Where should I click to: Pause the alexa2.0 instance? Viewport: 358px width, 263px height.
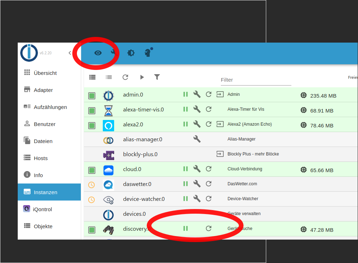tap(185, 124)
